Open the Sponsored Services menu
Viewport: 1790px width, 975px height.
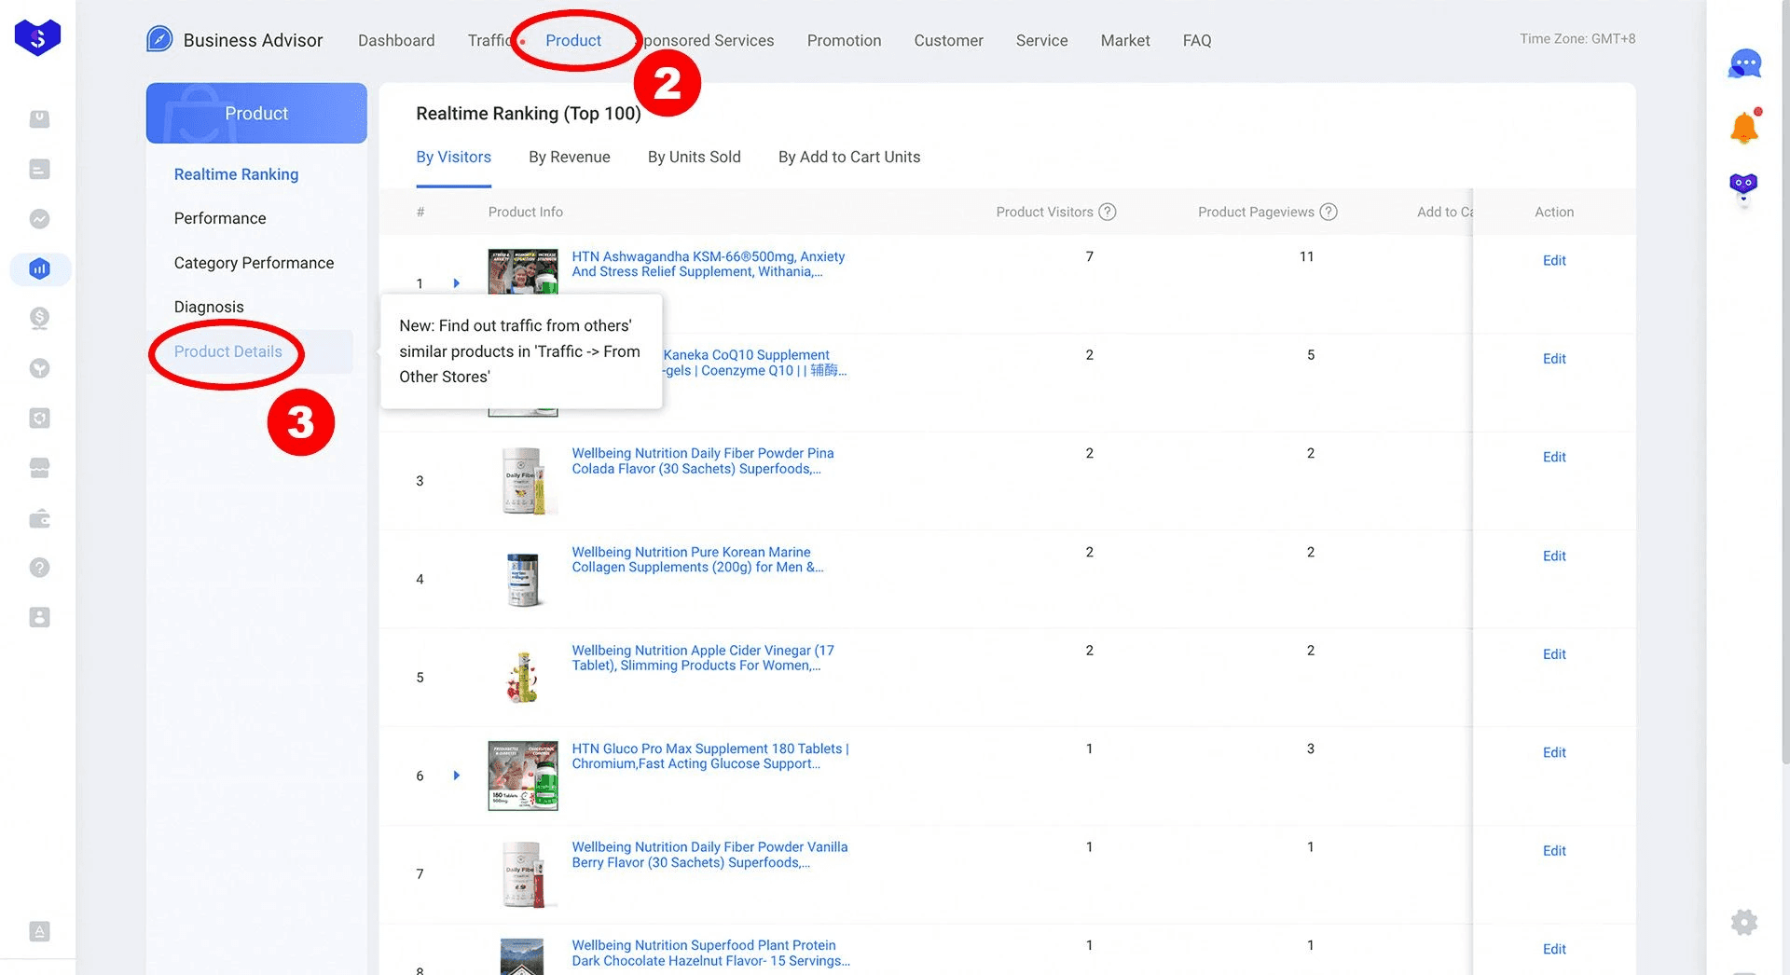[x=706, y=40]
